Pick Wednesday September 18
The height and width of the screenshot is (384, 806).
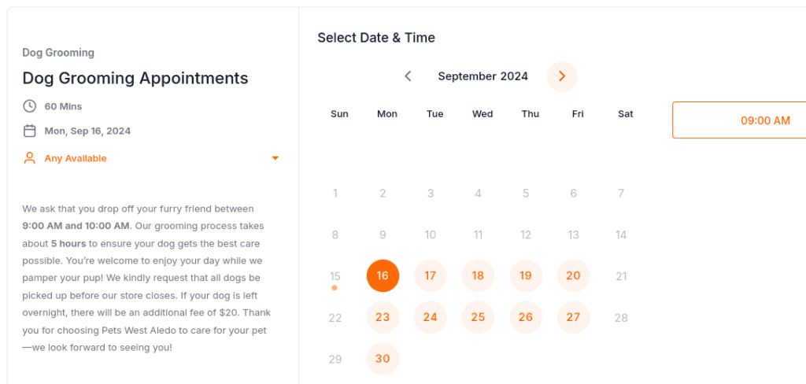pyautogui.click(x=478, y=275)
